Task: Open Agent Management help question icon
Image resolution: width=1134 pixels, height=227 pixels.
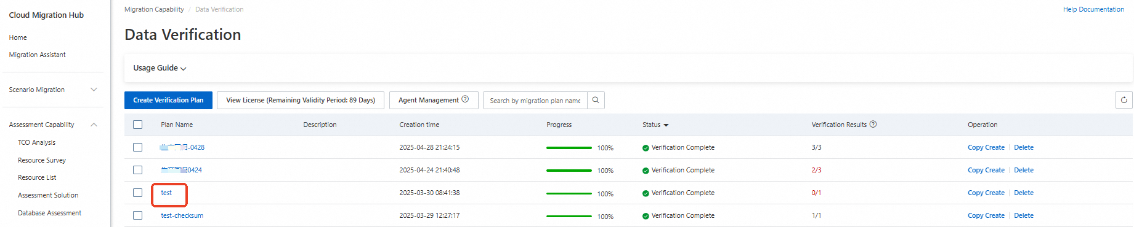Action: click(x=465, y=99)
